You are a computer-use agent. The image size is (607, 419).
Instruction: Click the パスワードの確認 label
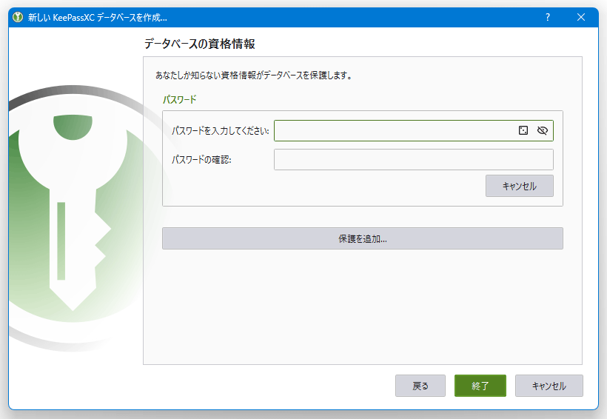(x=201, y=160)
